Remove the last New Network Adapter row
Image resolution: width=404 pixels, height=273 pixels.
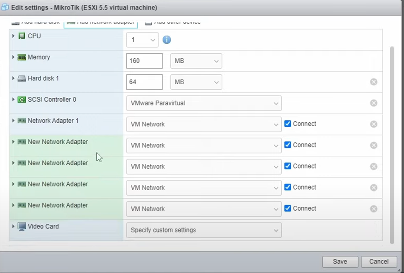[x=373, y=209]
